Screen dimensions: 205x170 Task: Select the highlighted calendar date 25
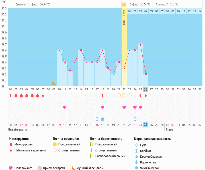pyautogui.click(x=145, y=125)
